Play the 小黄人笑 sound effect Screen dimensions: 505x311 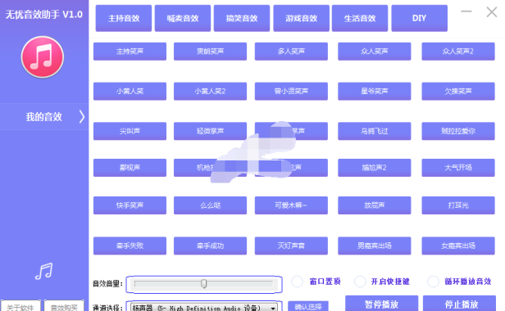(130, 91)
